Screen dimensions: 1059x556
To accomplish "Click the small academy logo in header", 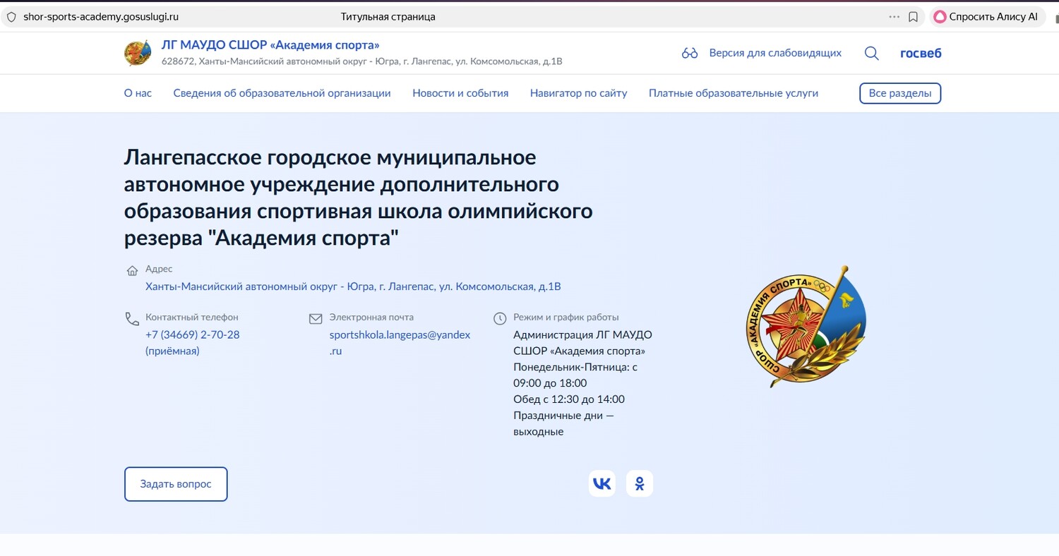I will (138, 54).
